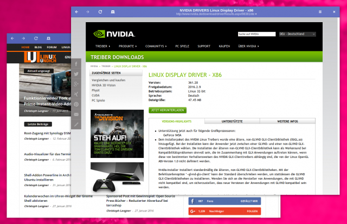Open SUPPORT in the NVIDIA nav bar
Viewport: 347px width, 224px height.
(204, 46)
